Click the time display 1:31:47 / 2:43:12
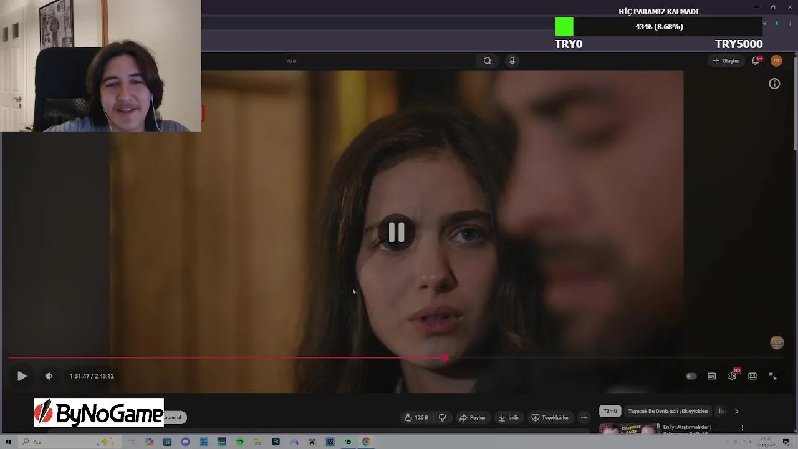This screenshot has width=798, height=449. [92, 376]
